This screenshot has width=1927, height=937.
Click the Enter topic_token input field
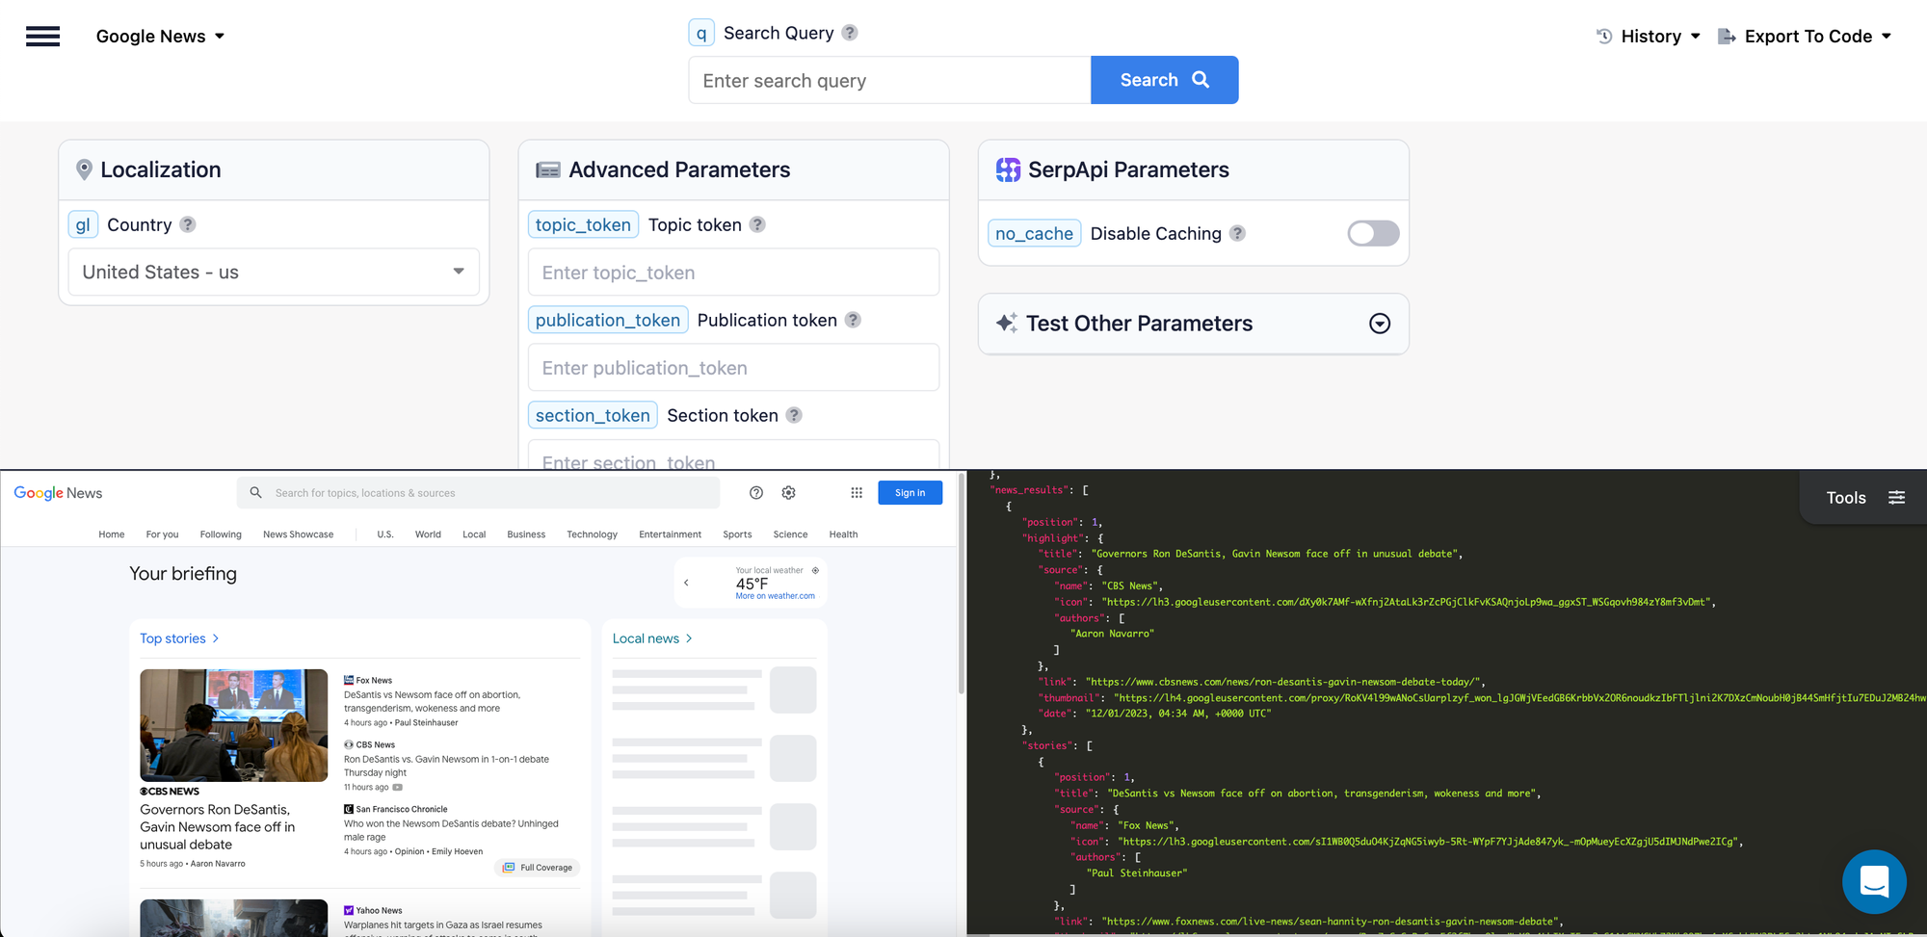733,273
